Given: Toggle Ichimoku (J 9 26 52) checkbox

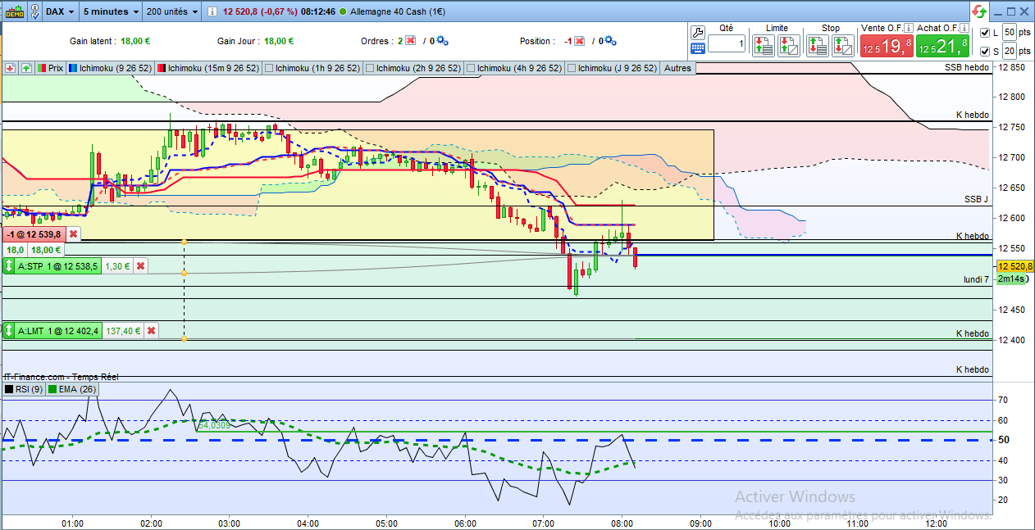Looking at the screenshot, I should click(572, 68).
